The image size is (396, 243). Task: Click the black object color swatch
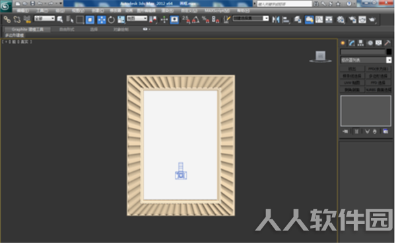click(389, 51)
